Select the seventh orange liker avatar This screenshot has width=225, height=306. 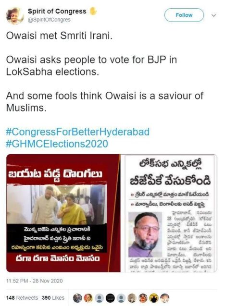pos(143,298)
